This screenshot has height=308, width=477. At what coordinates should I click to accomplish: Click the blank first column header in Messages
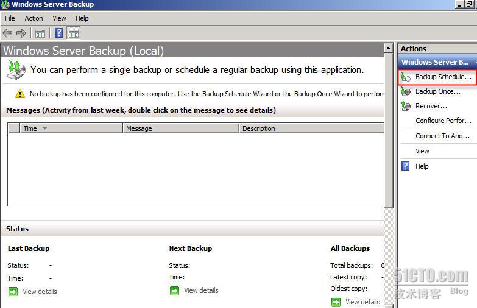pyautogui.click(x=13, y=128)
